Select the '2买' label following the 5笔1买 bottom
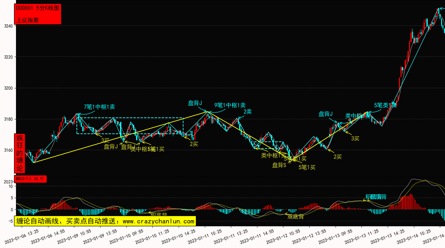The height and width of the screenshot is (248, 445). (x=338, y=156)
